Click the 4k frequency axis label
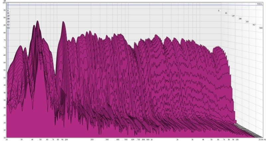 pos(203,139)
